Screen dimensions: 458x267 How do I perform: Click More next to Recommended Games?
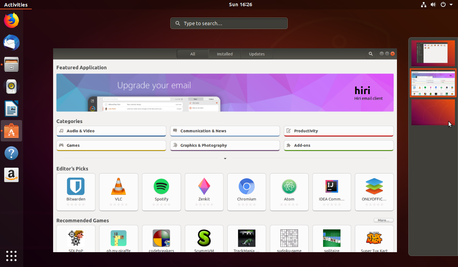(383, 220)
